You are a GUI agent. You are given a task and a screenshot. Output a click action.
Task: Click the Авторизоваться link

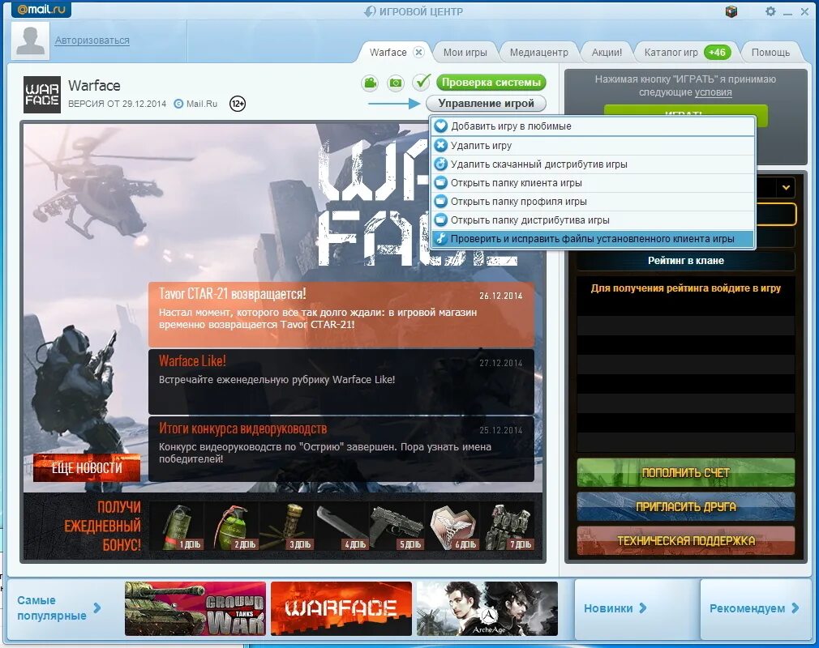[x=92, y=40]
